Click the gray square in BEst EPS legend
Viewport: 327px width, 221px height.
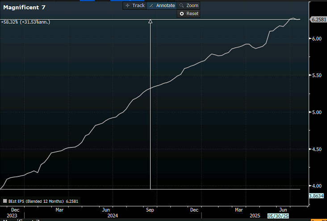(x=5, y=201)
